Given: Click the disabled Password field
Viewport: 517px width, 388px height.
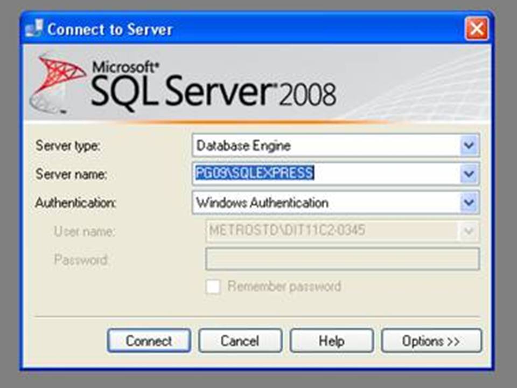Looking at the screenshot, I should [x=343, y=259].
